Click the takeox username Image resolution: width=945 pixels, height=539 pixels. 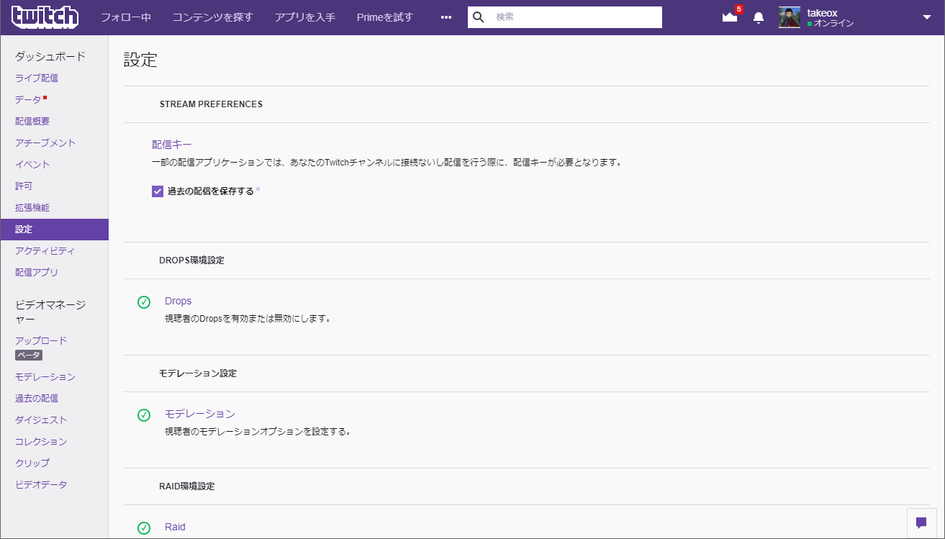[x=822, y=13]
